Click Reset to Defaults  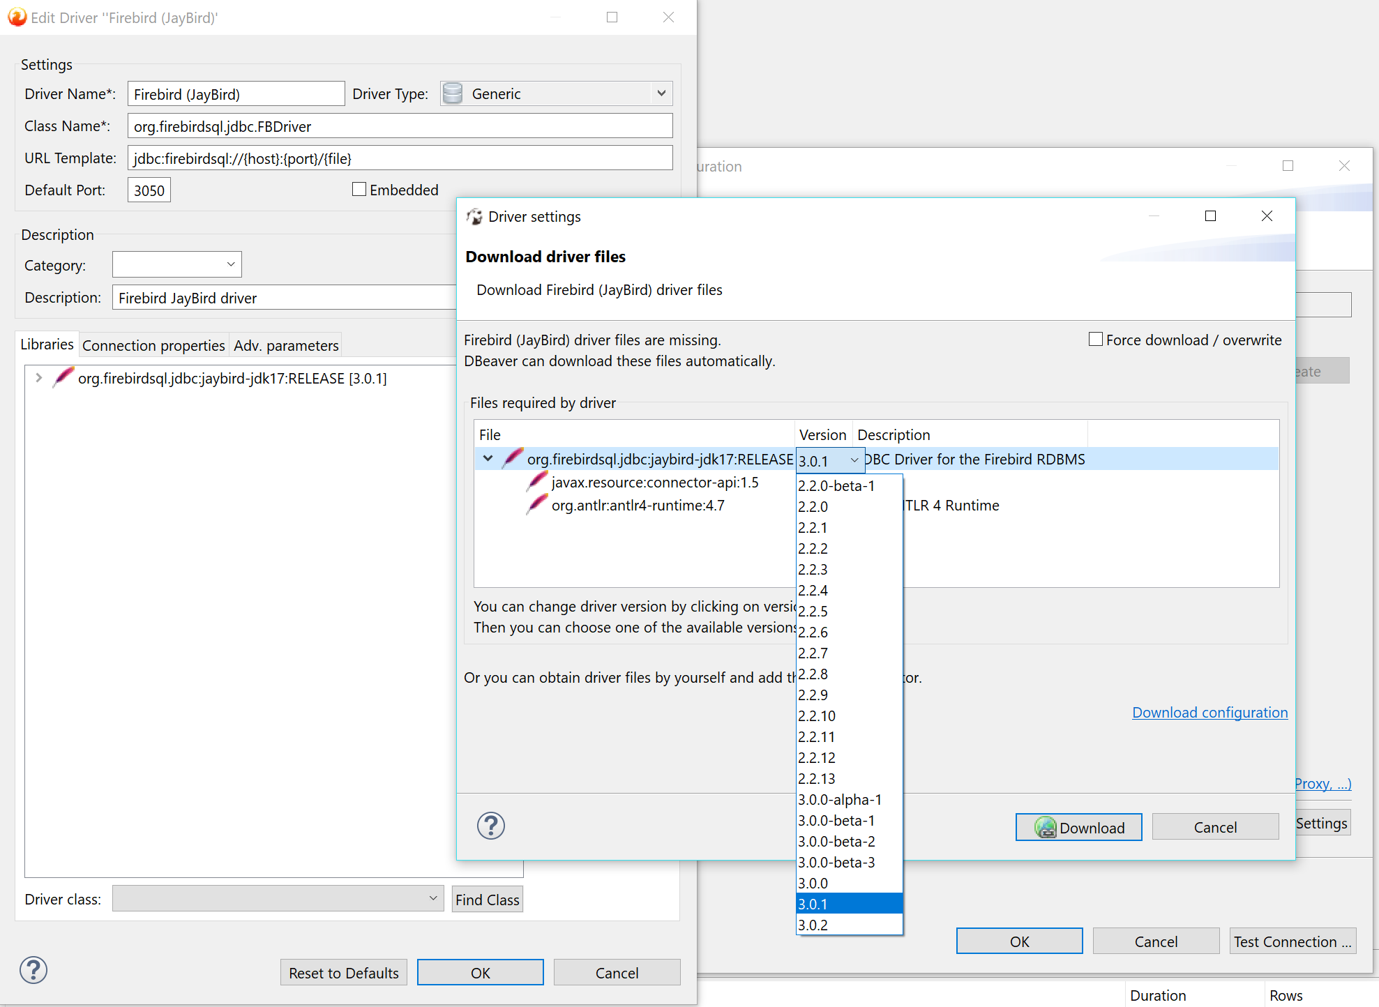(344, 973)
